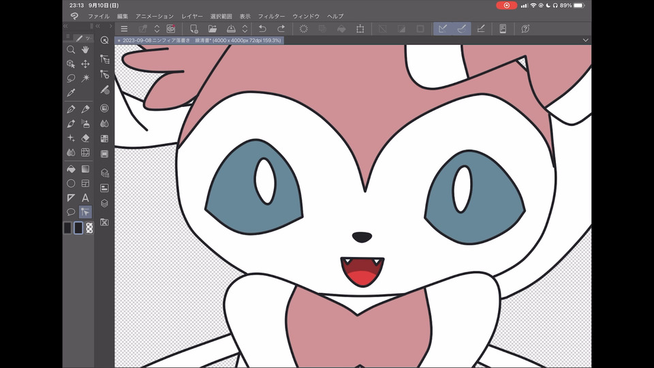This screenshot has width=654, height=368.
Task: Open the Quick Access palette icon
Action: click(x=105, y=40)
